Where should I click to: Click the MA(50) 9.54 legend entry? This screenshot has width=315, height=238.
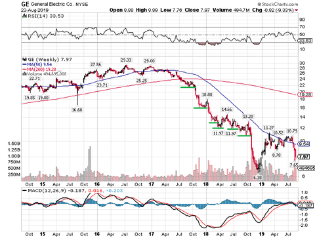[37, 64]
